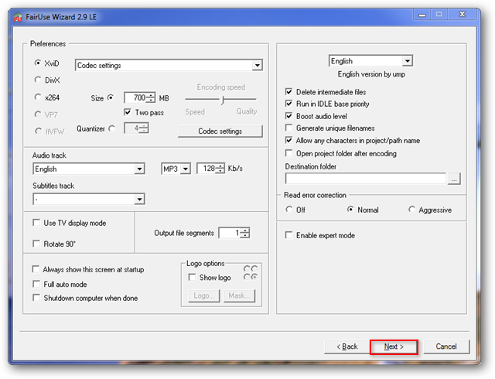This screenshot has width=495, height=379.
Task: Set Read error correction to Off
Action: point(288,210)
